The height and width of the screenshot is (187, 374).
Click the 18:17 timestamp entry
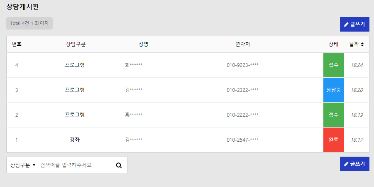coord(357,140)
